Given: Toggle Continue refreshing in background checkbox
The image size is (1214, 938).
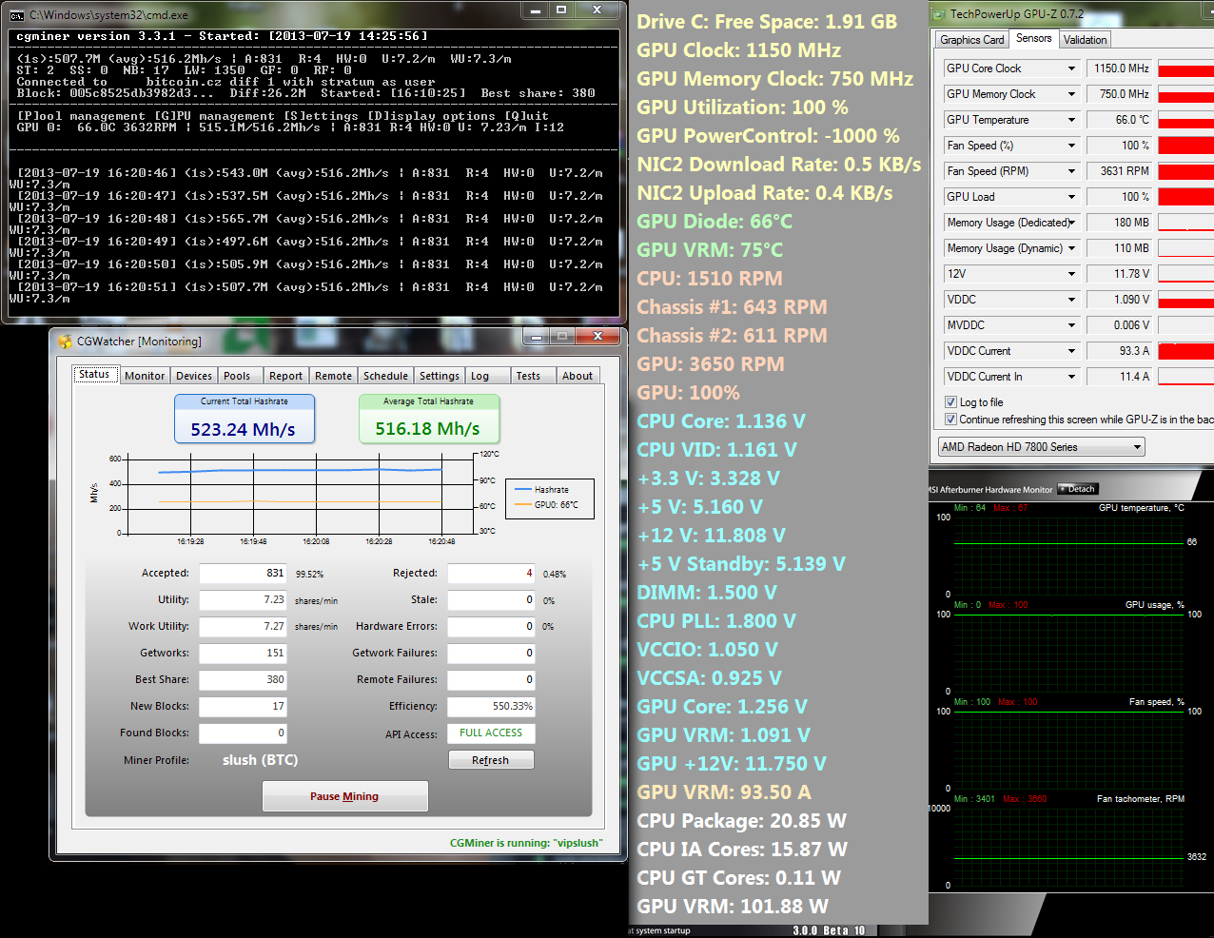Looking at the screenshot, I should [x=950, y=420].
